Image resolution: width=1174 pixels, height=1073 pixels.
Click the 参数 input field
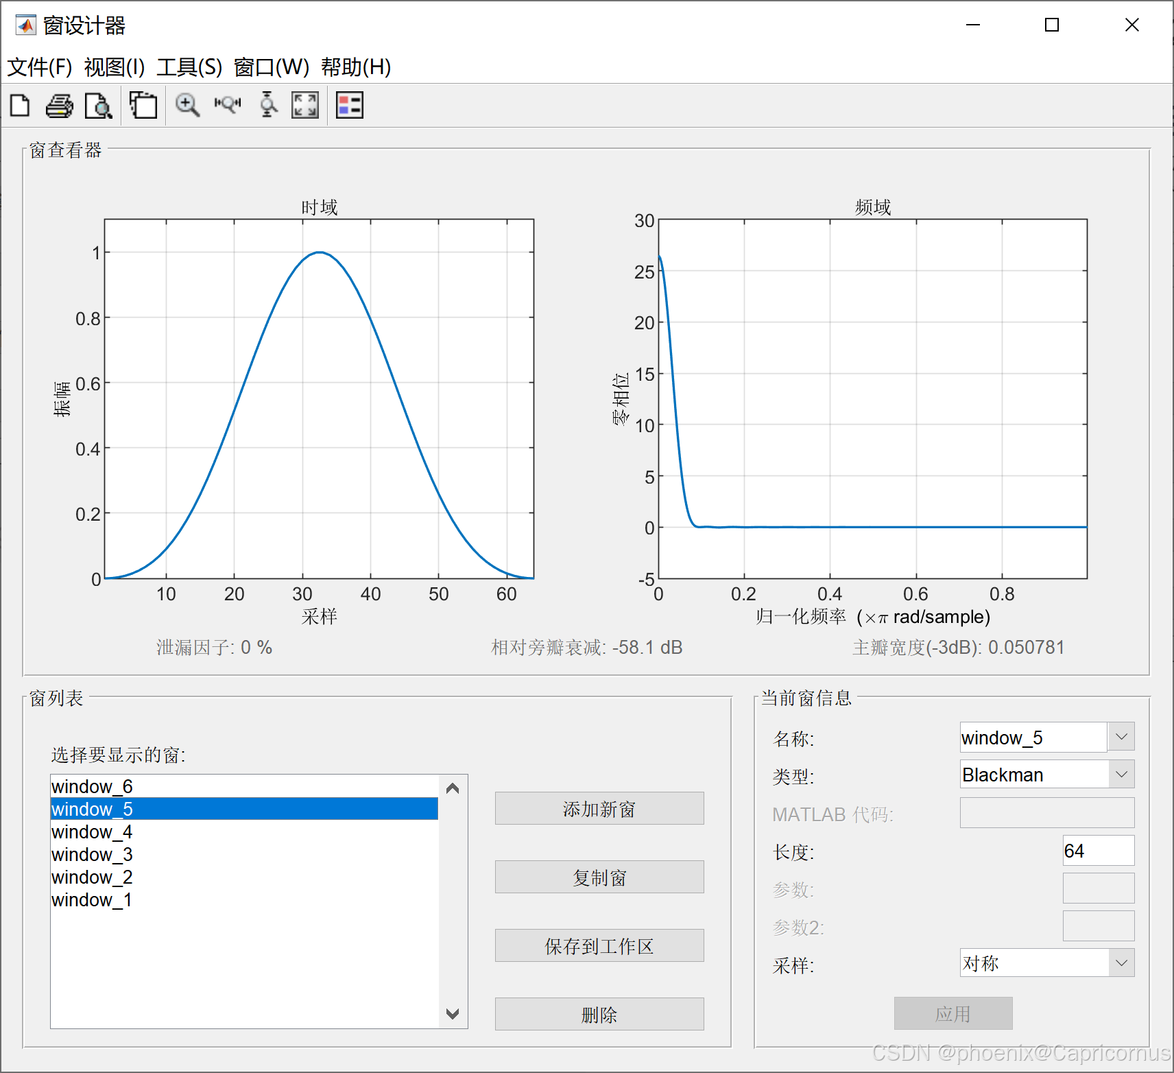coord(1099,888)
